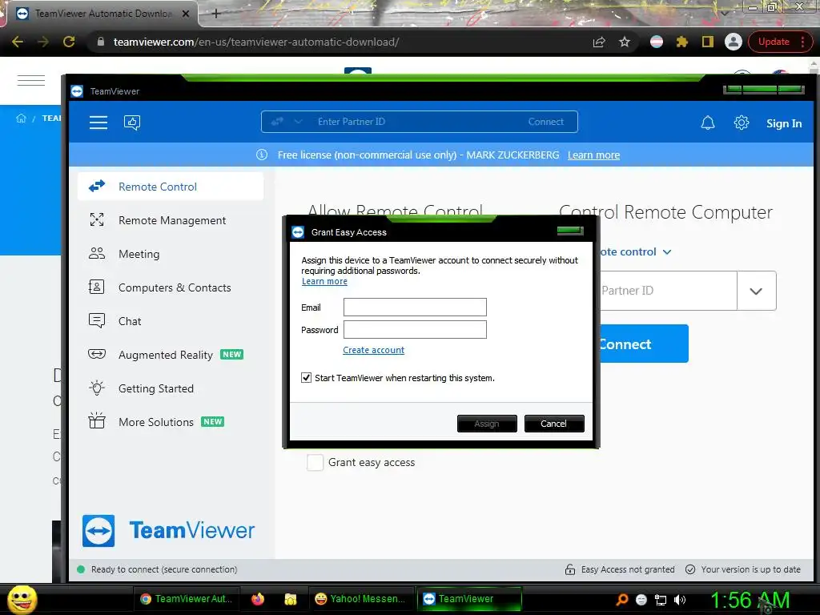Click the Getting Started lightbulb icon
Viewport: 820px width, 615px height.
(x=97, y=388)
